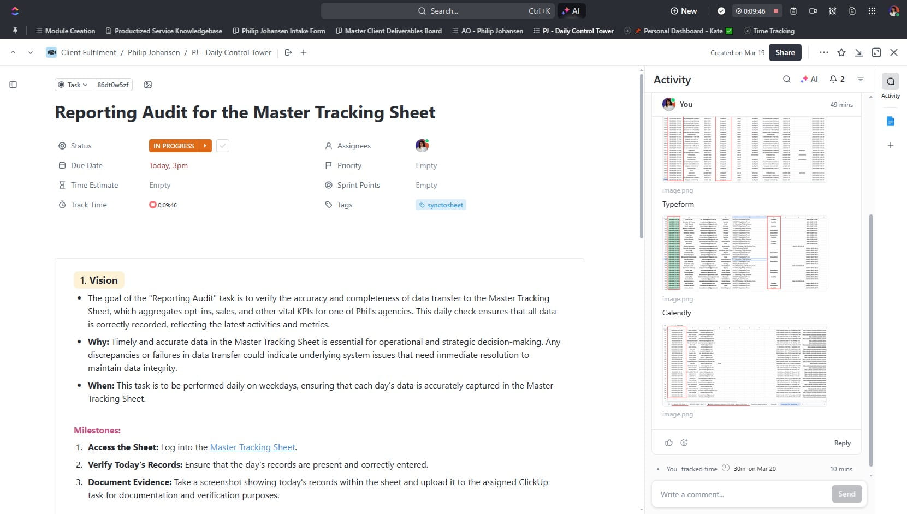This screenshot has height=514, width=907.
Task: Search the Activity panel
Action: click(787, 79)
